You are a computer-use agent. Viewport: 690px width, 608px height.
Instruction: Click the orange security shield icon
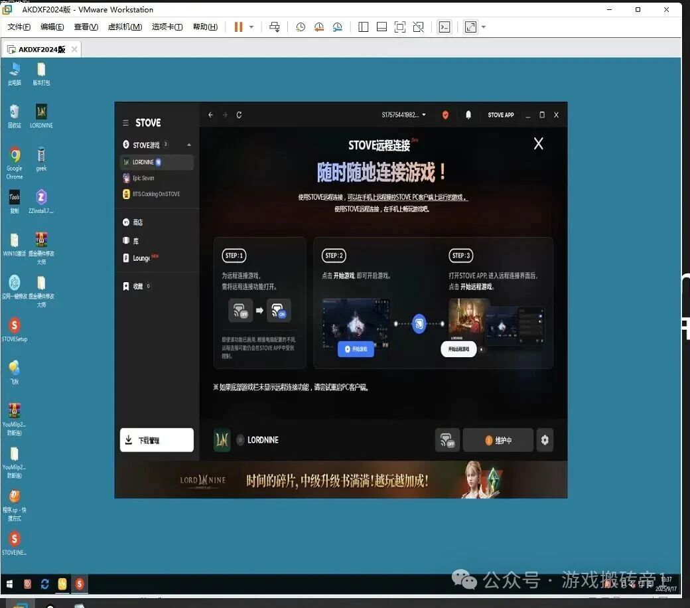pyautogui.click(x=445, y=115)
